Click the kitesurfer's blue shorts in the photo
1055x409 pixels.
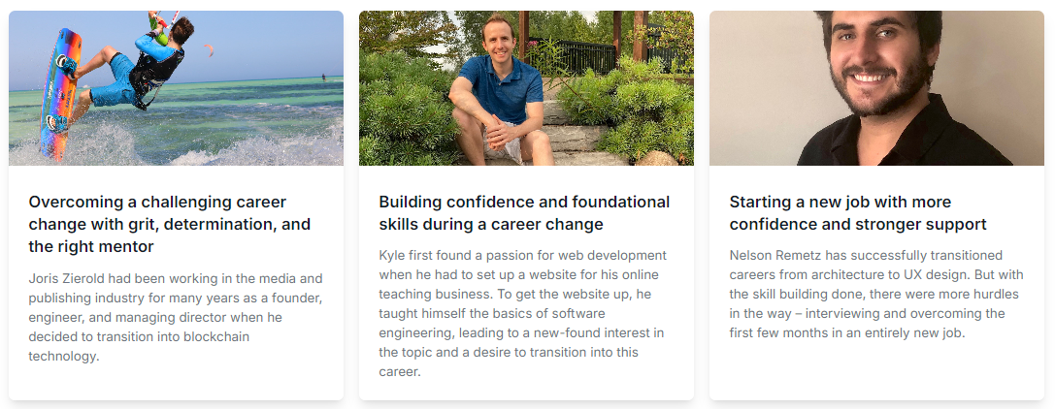click(110, 80)
